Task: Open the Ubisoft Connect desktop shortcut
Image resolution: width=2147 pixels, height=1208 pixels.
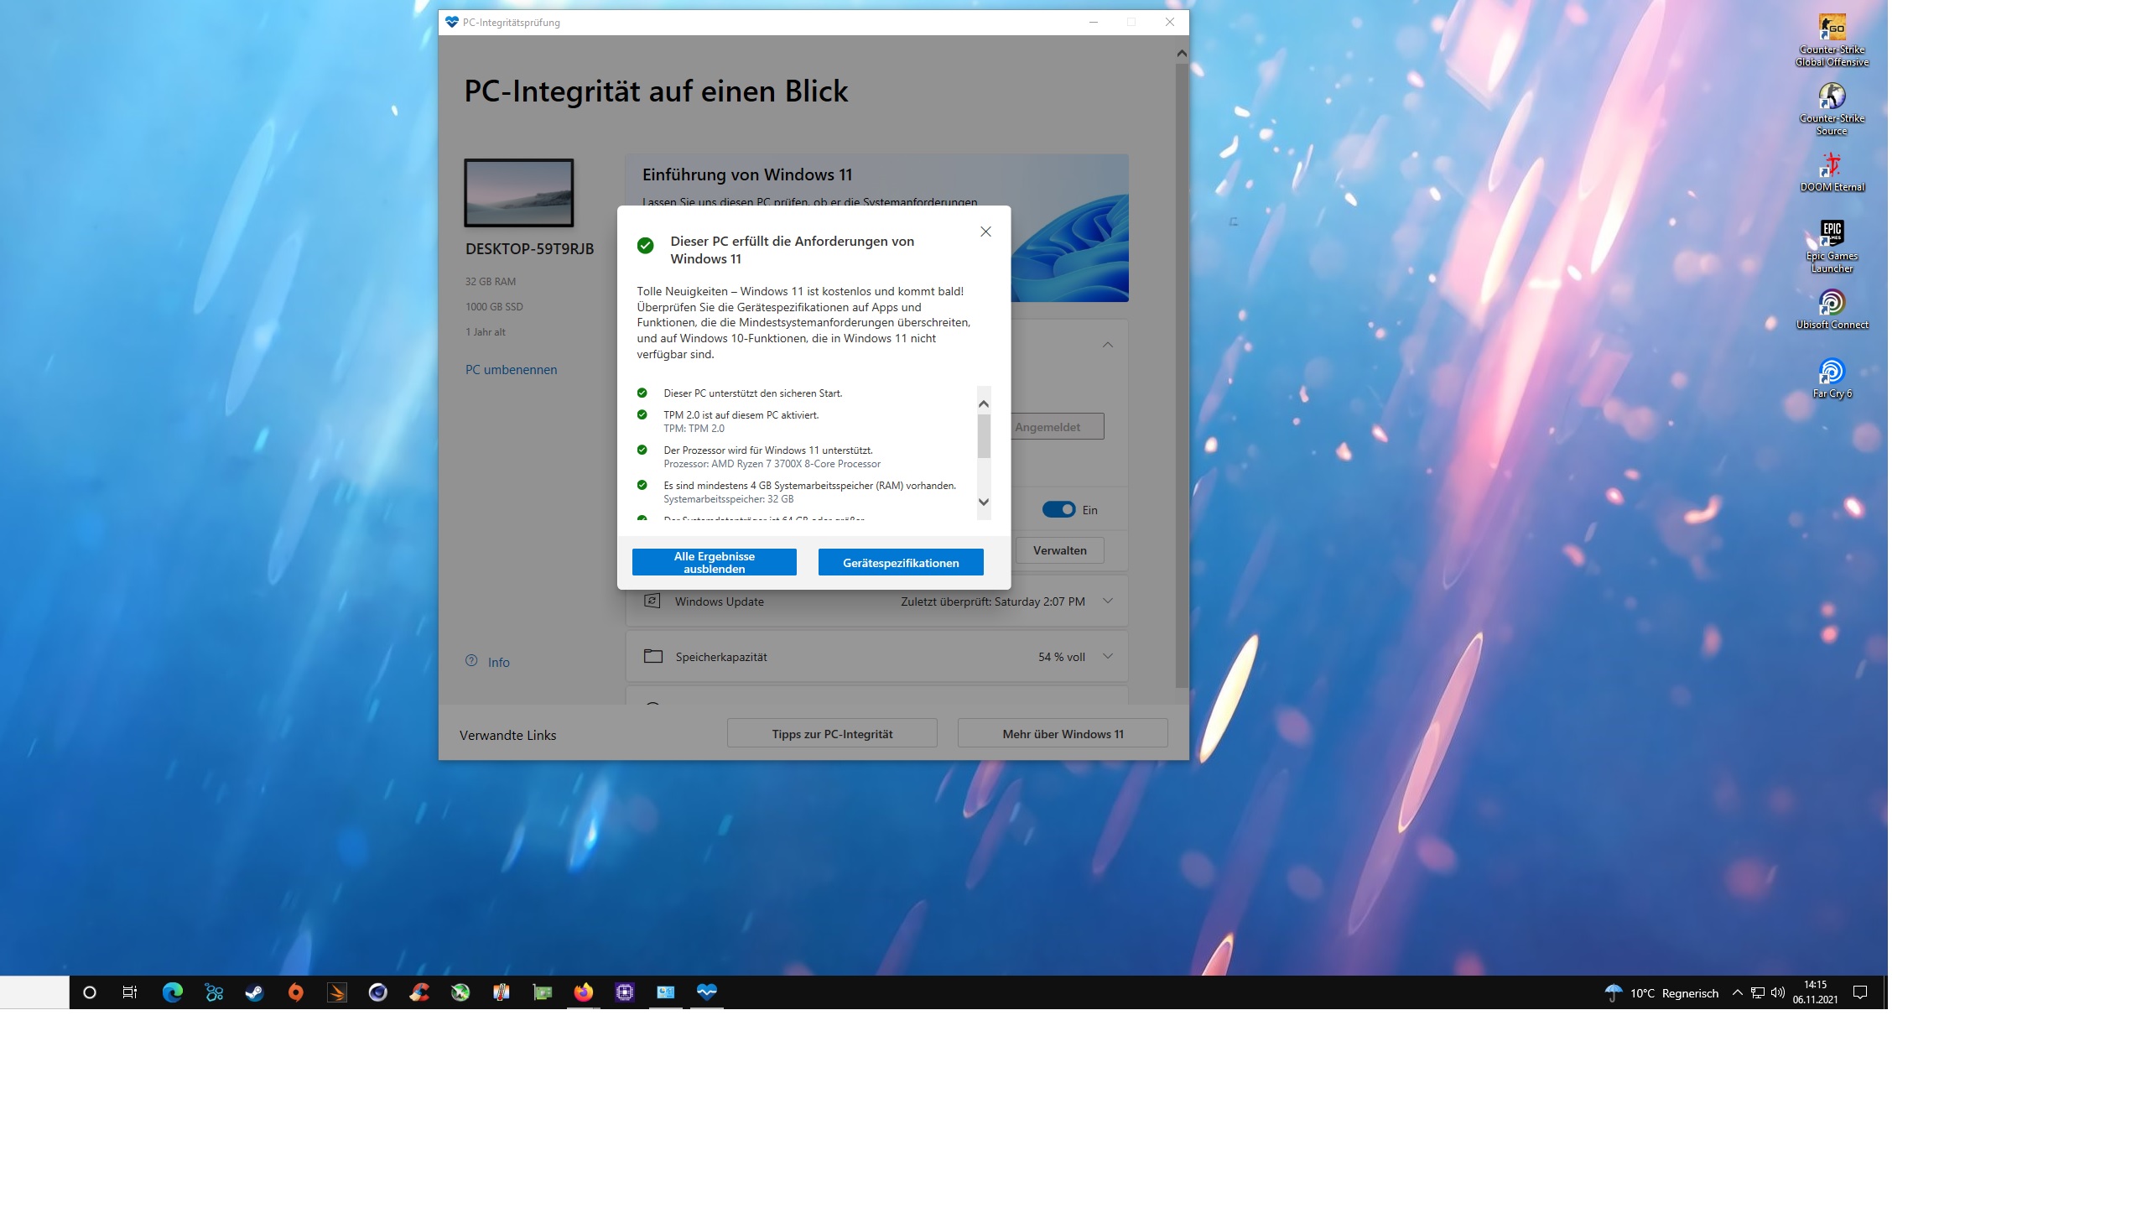Action: point(1832,303)
